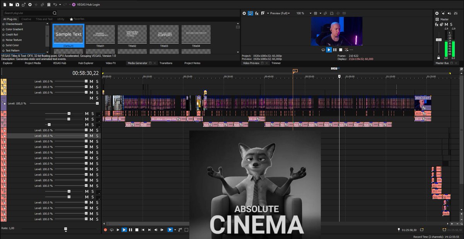
Task: Open the Render As export icon
Action: coord(24,4)
